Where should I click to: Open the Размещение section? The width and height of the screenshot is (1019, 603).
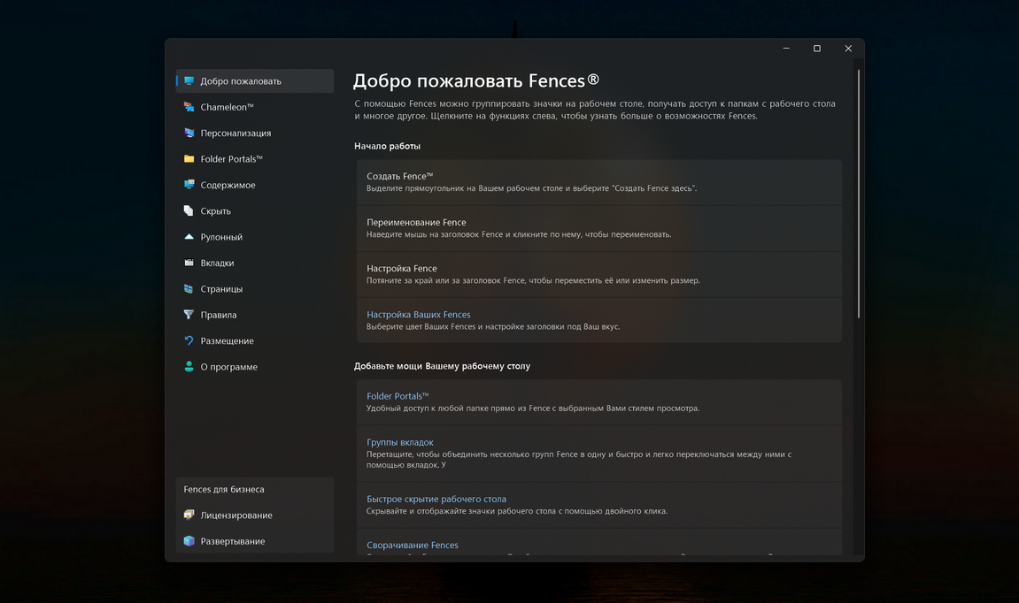click(255, 340)
